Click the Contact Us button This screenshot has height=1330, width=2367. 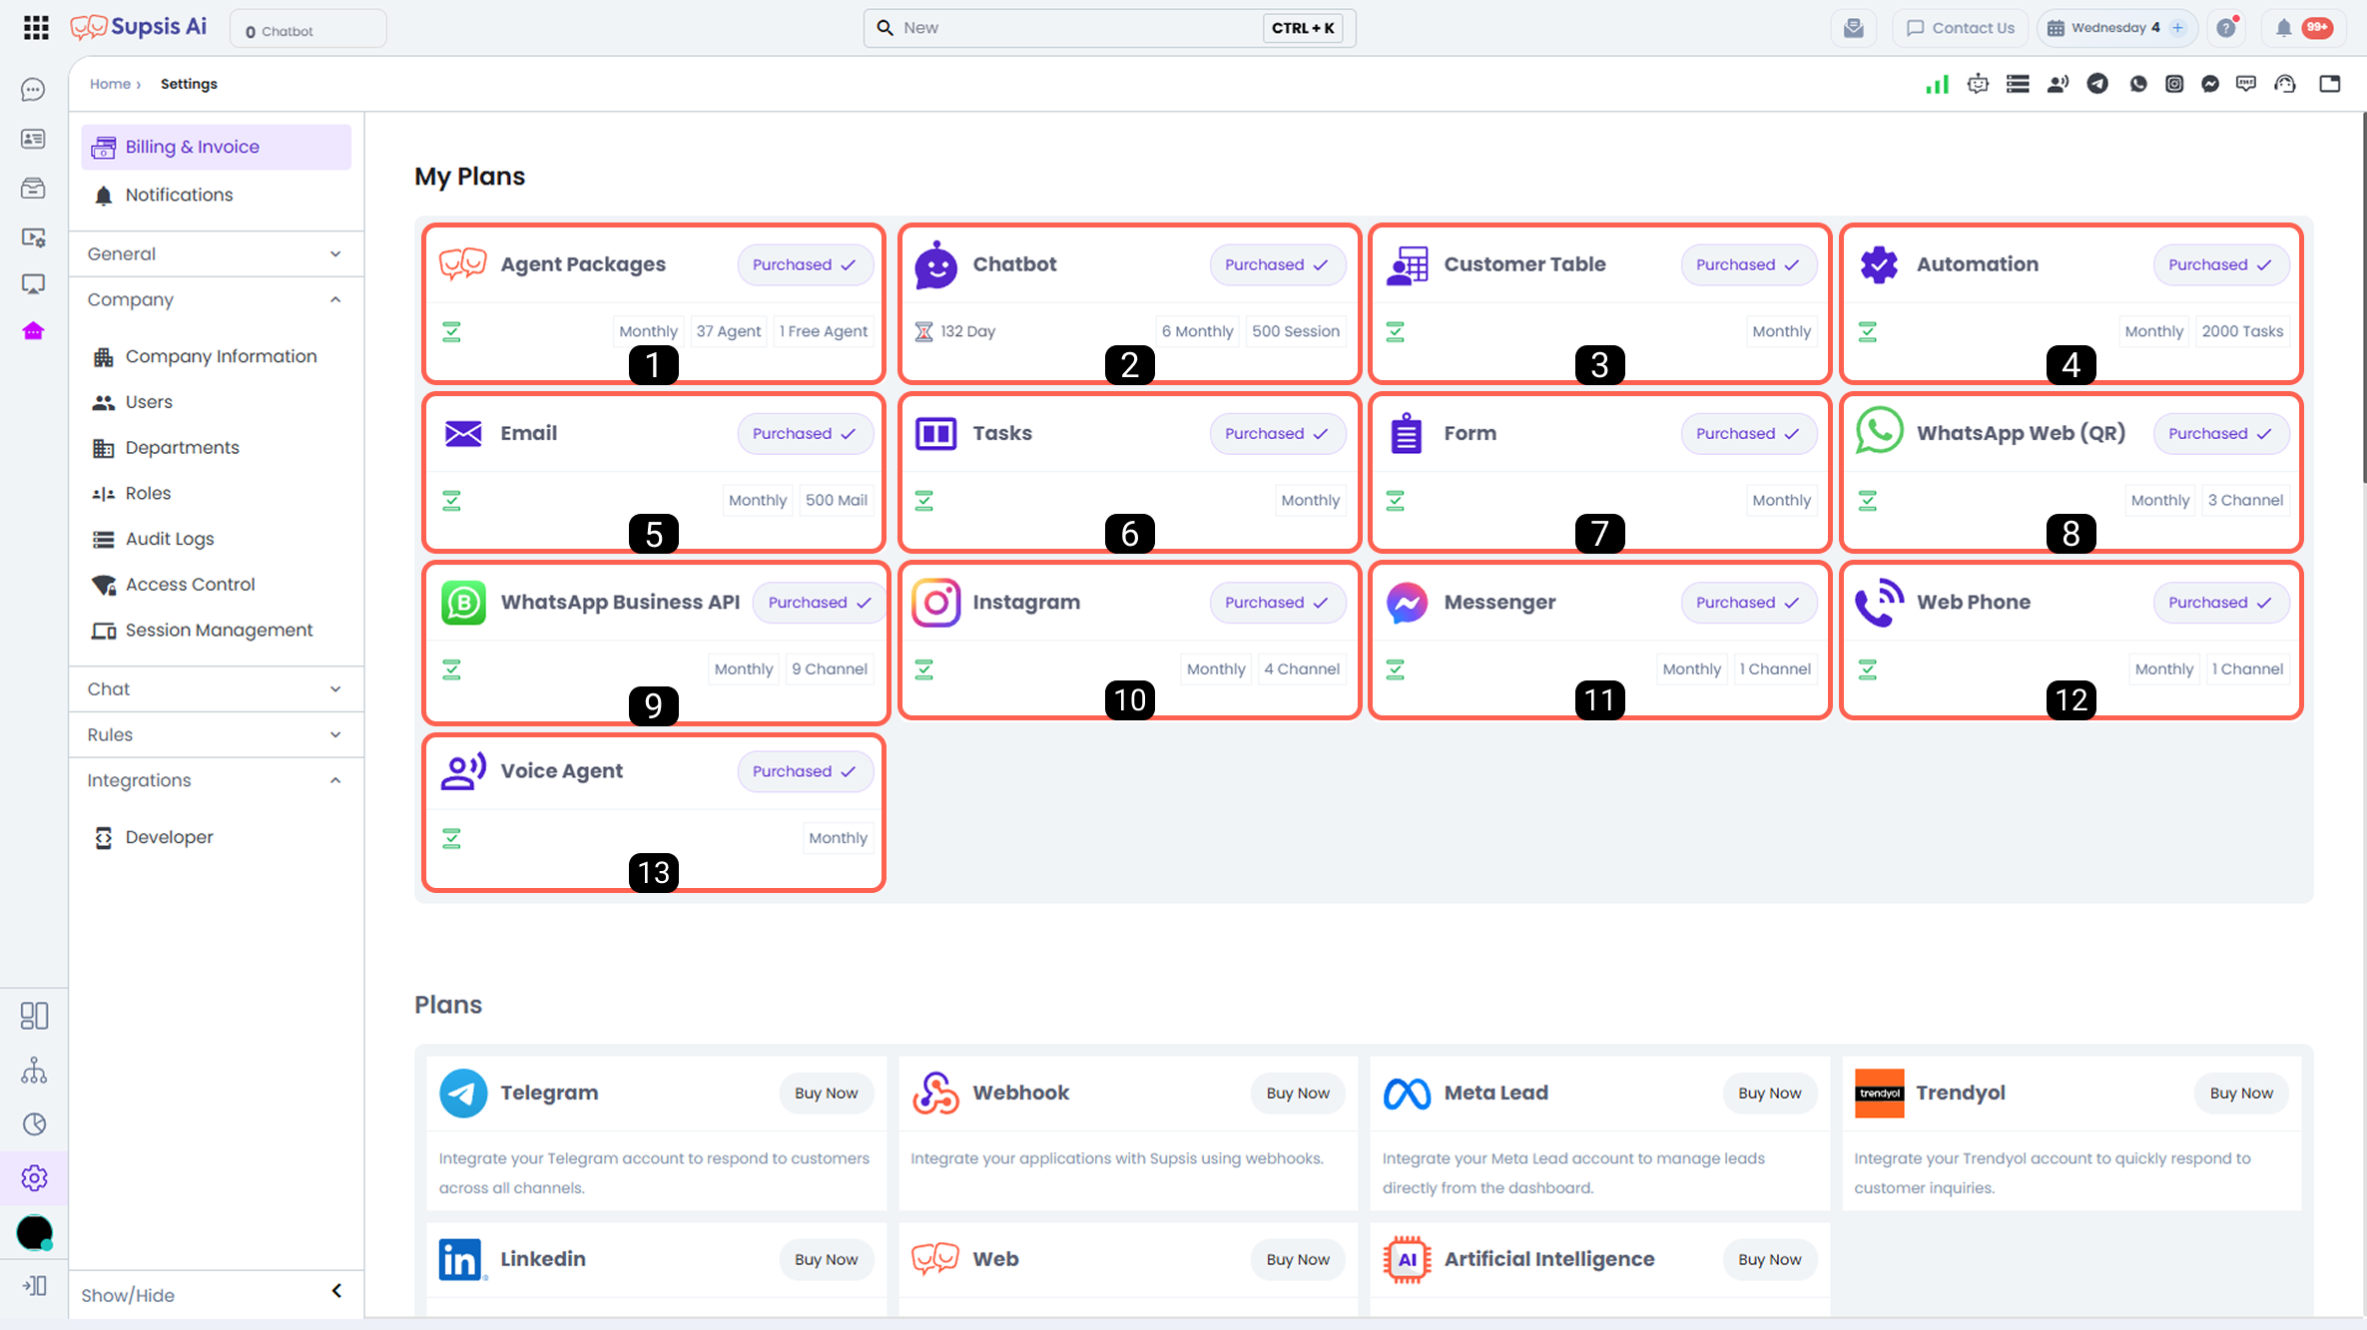coord(1960,28)
